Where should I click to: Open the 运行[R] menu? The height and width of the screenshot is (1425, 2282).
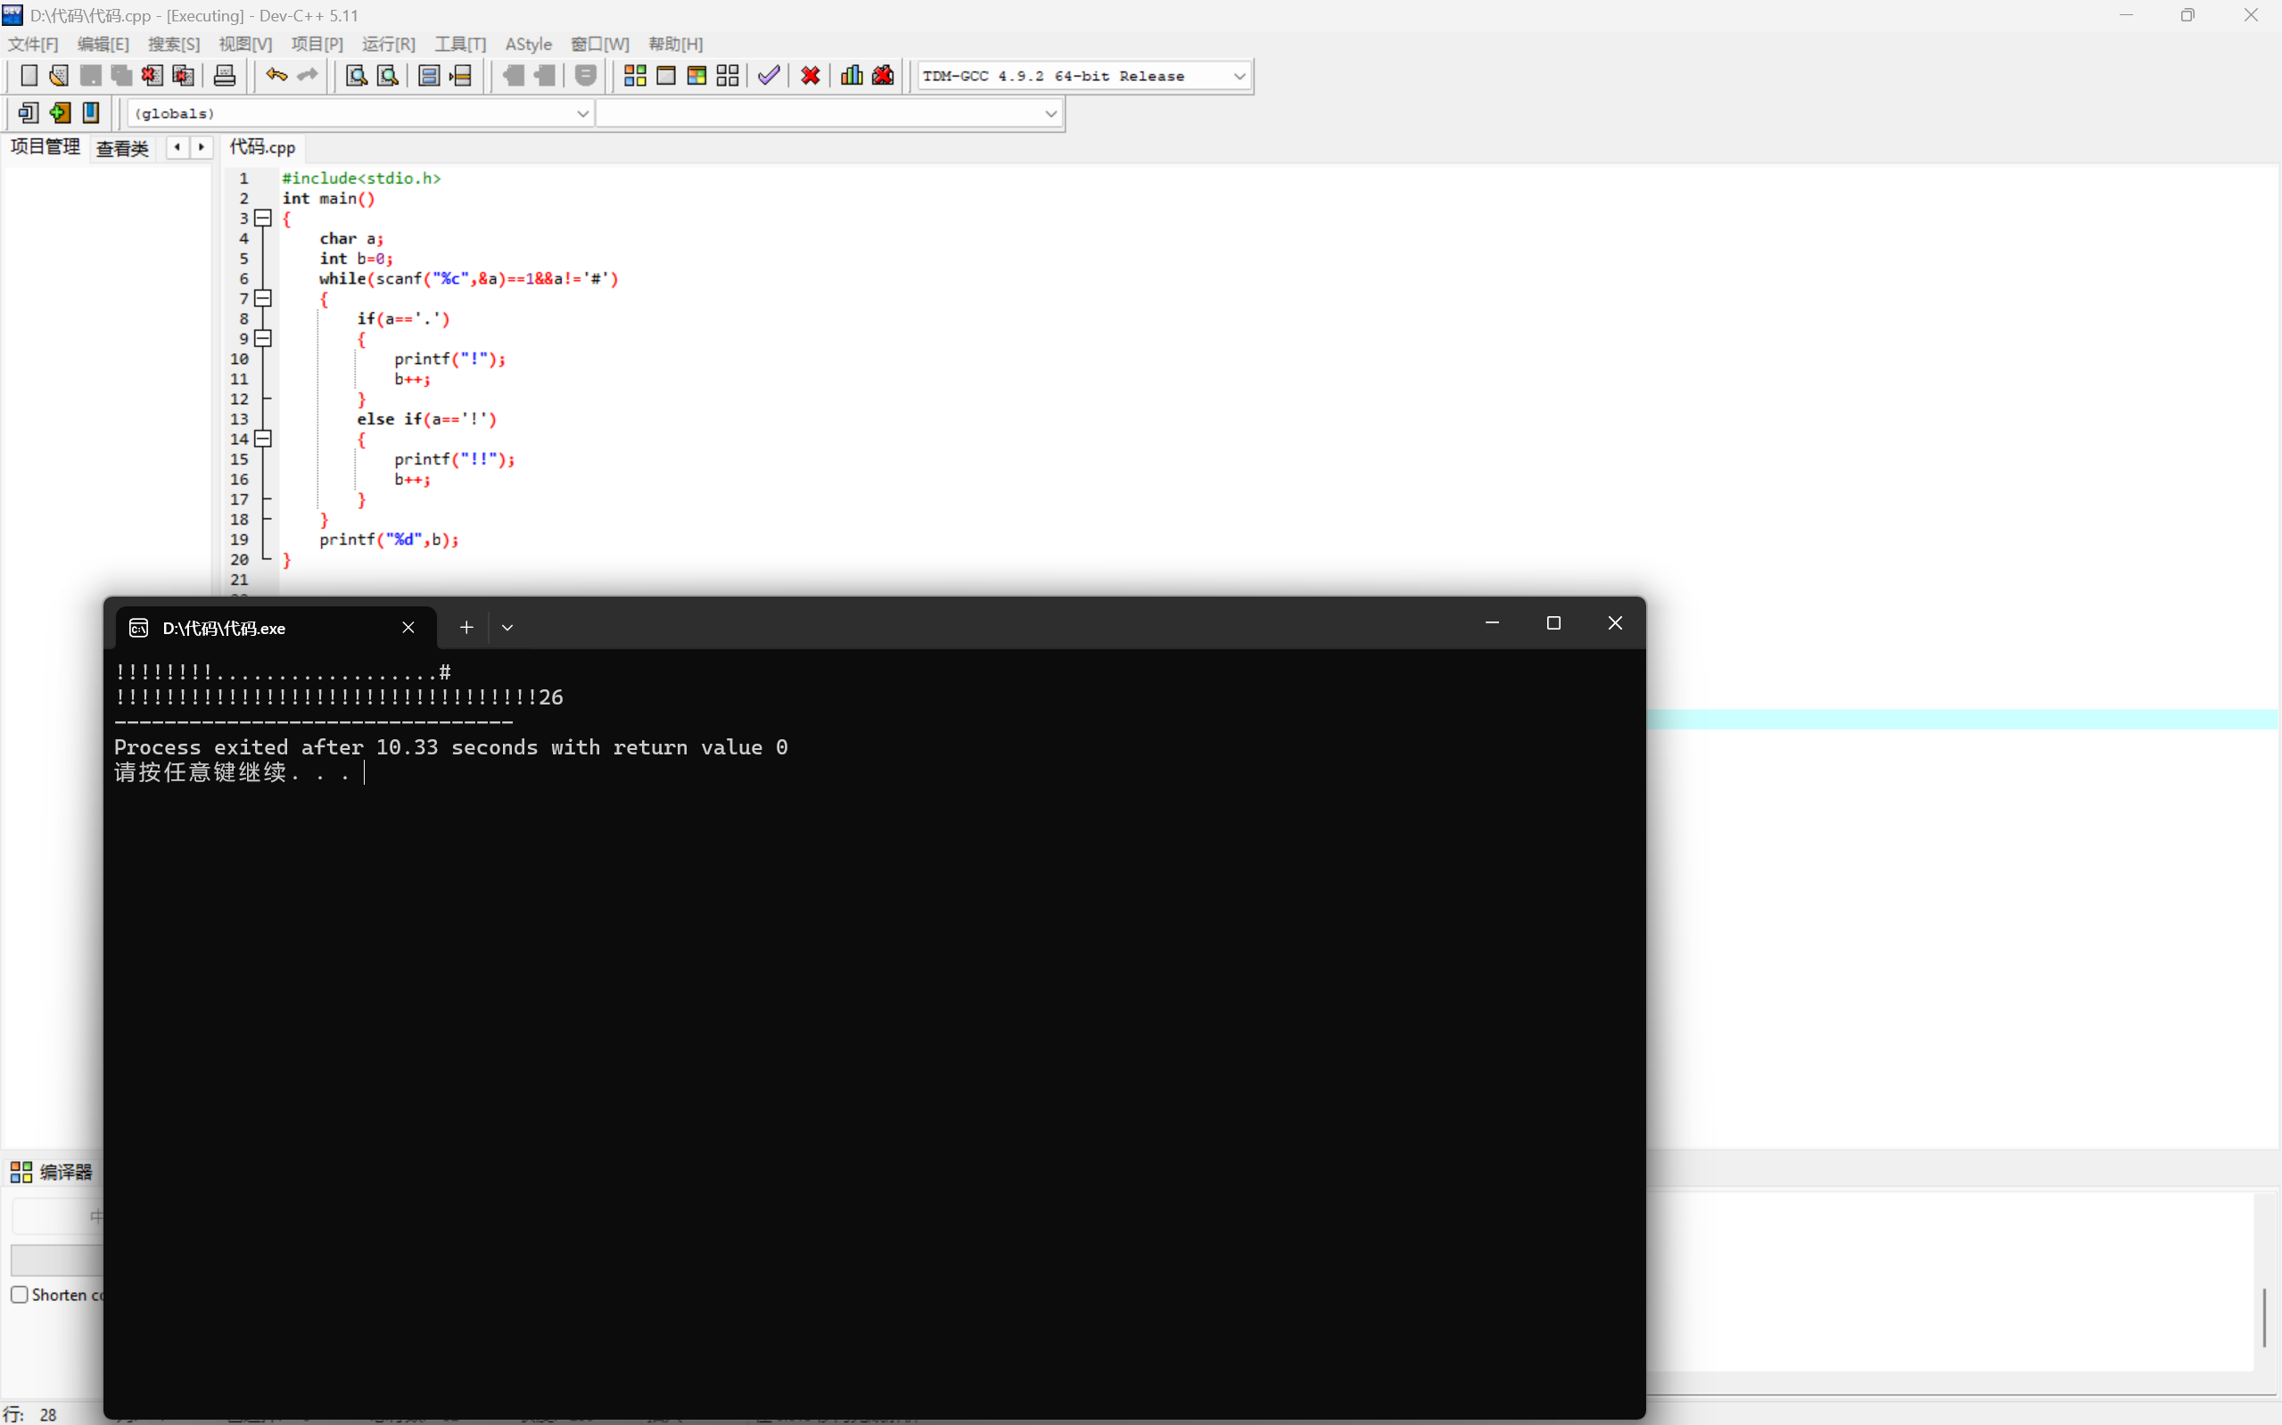pos(388,45)
